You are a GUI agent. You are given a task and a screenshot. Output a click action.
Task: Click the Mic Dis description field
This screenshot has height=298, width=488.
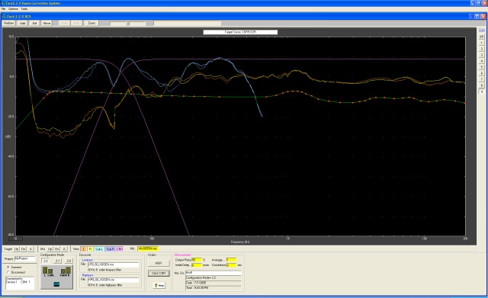pos(213,273)
